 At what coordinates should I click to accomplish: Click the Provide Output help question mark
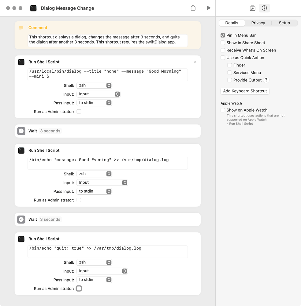tap(266, 80)
